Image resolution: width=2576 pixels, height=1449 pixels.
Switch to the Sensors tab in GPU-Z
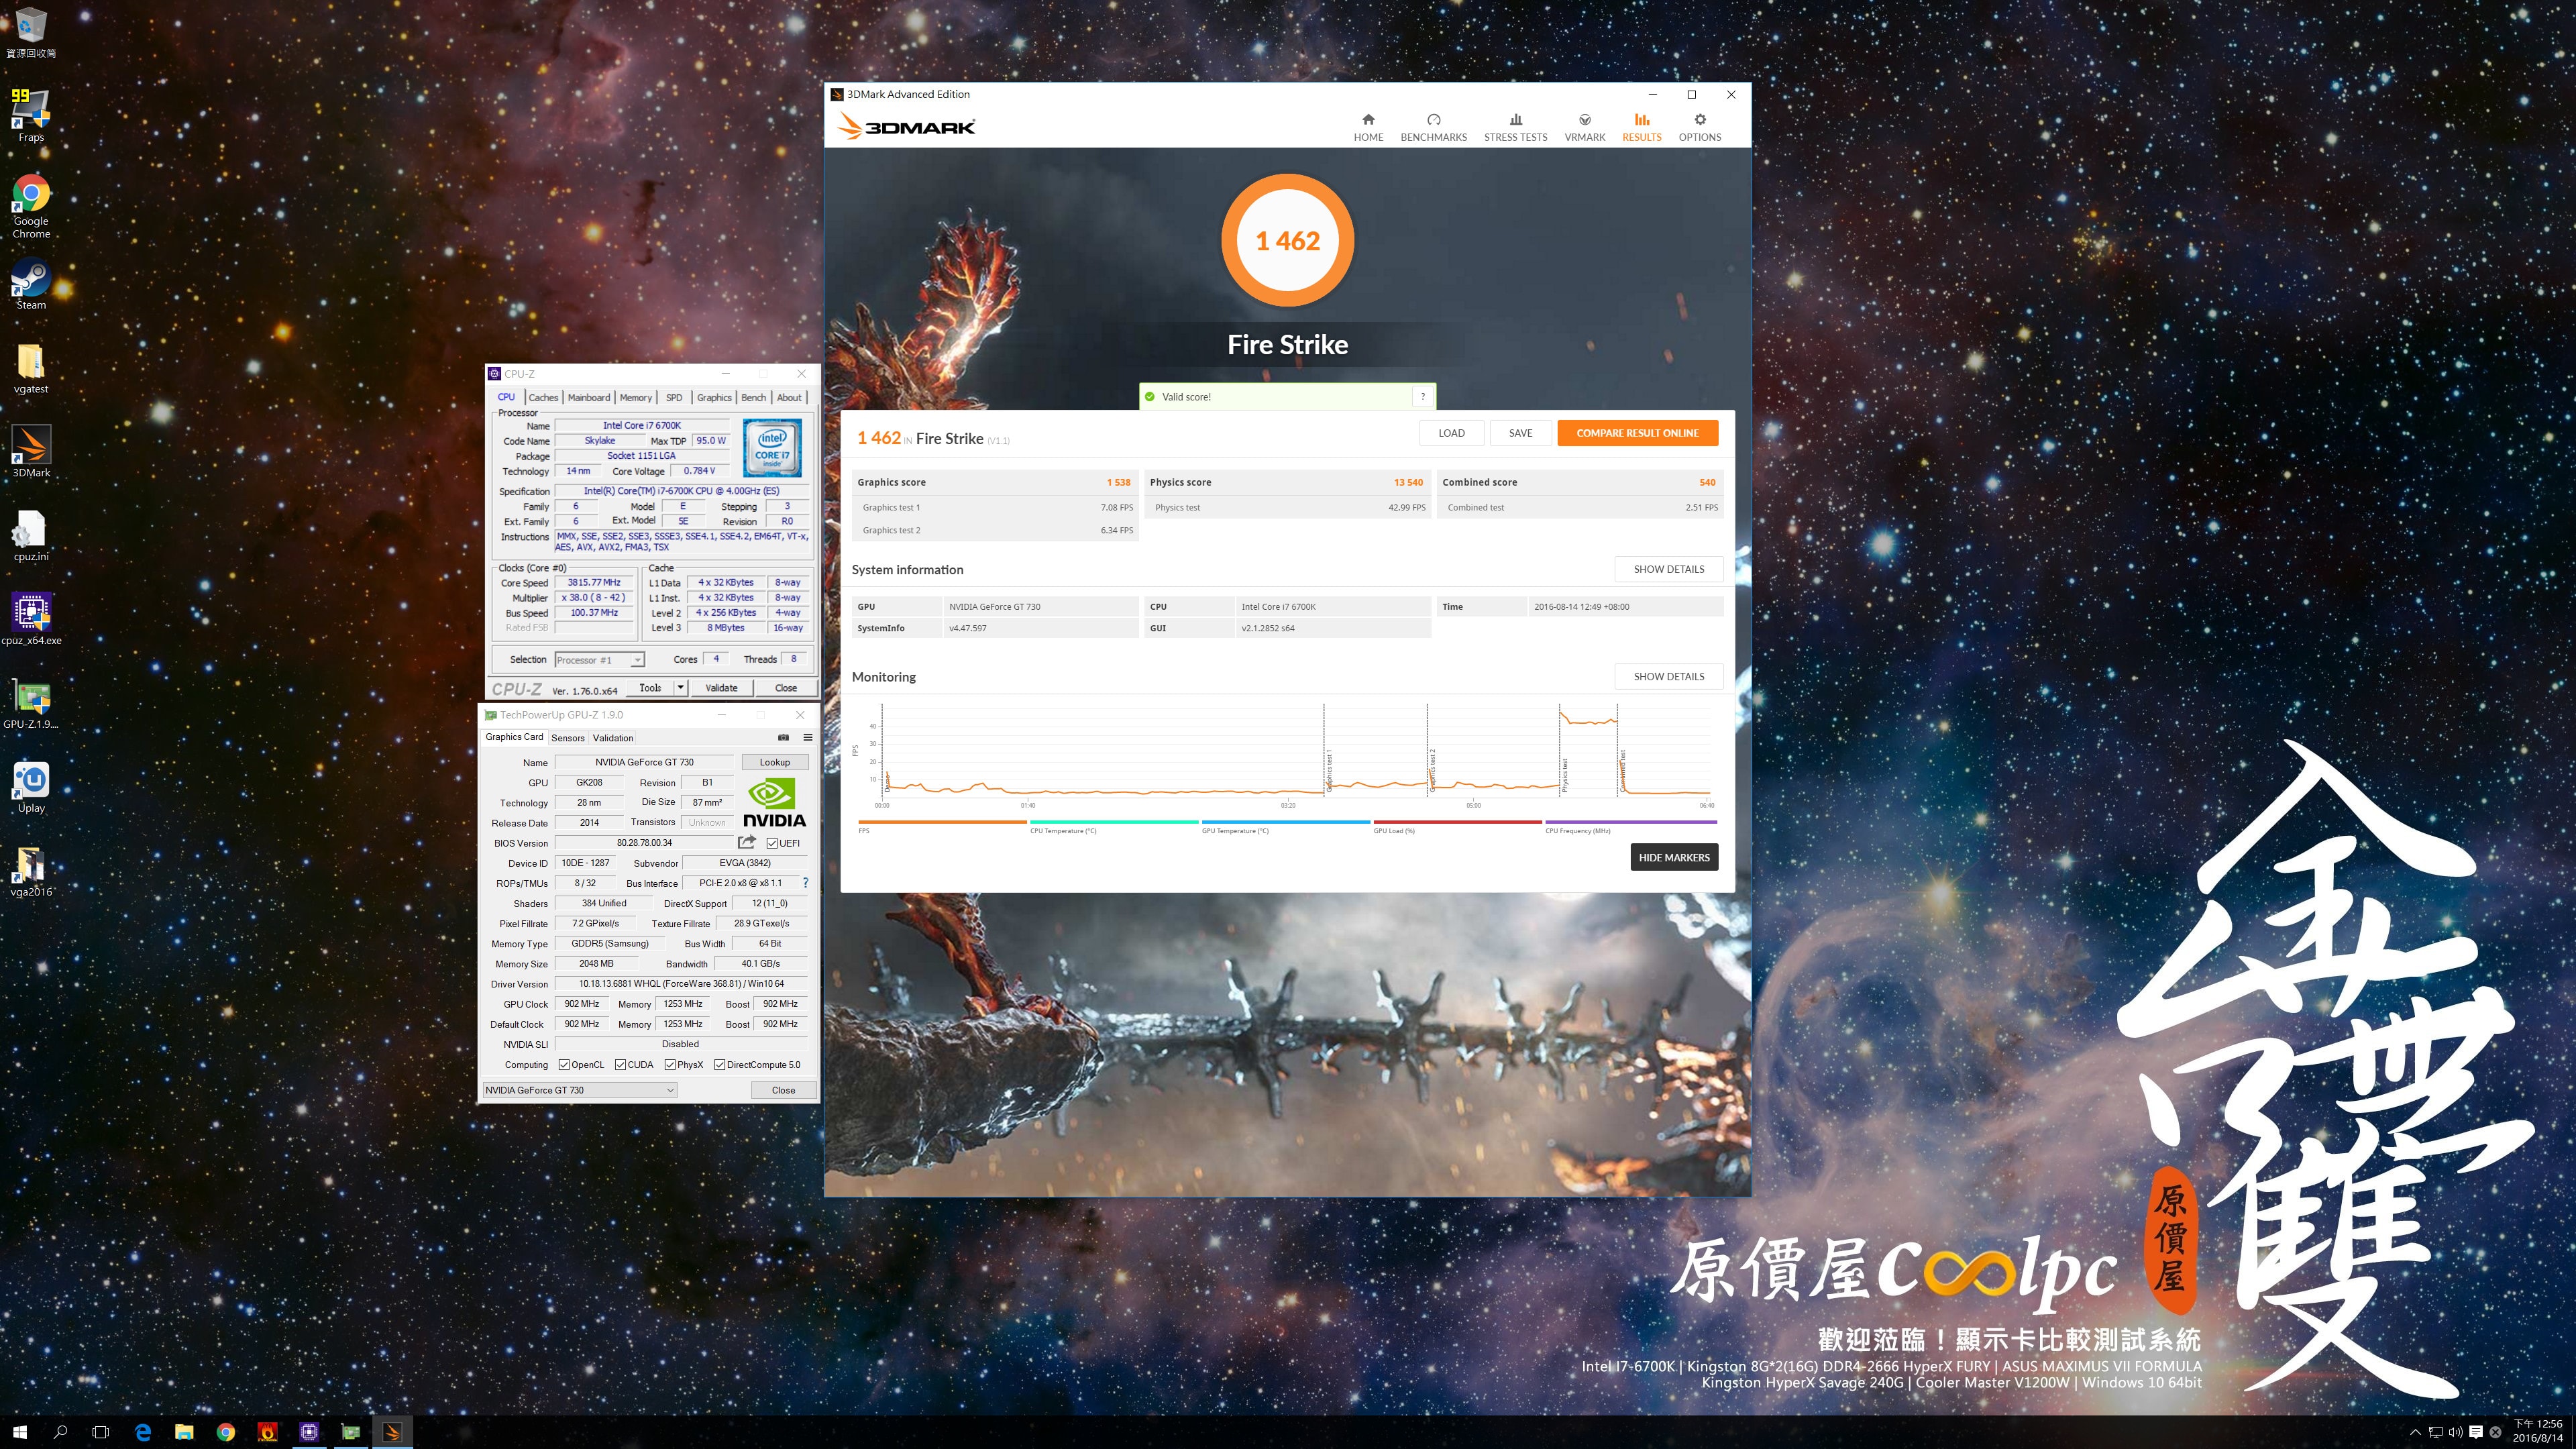[x=568, y=738]
